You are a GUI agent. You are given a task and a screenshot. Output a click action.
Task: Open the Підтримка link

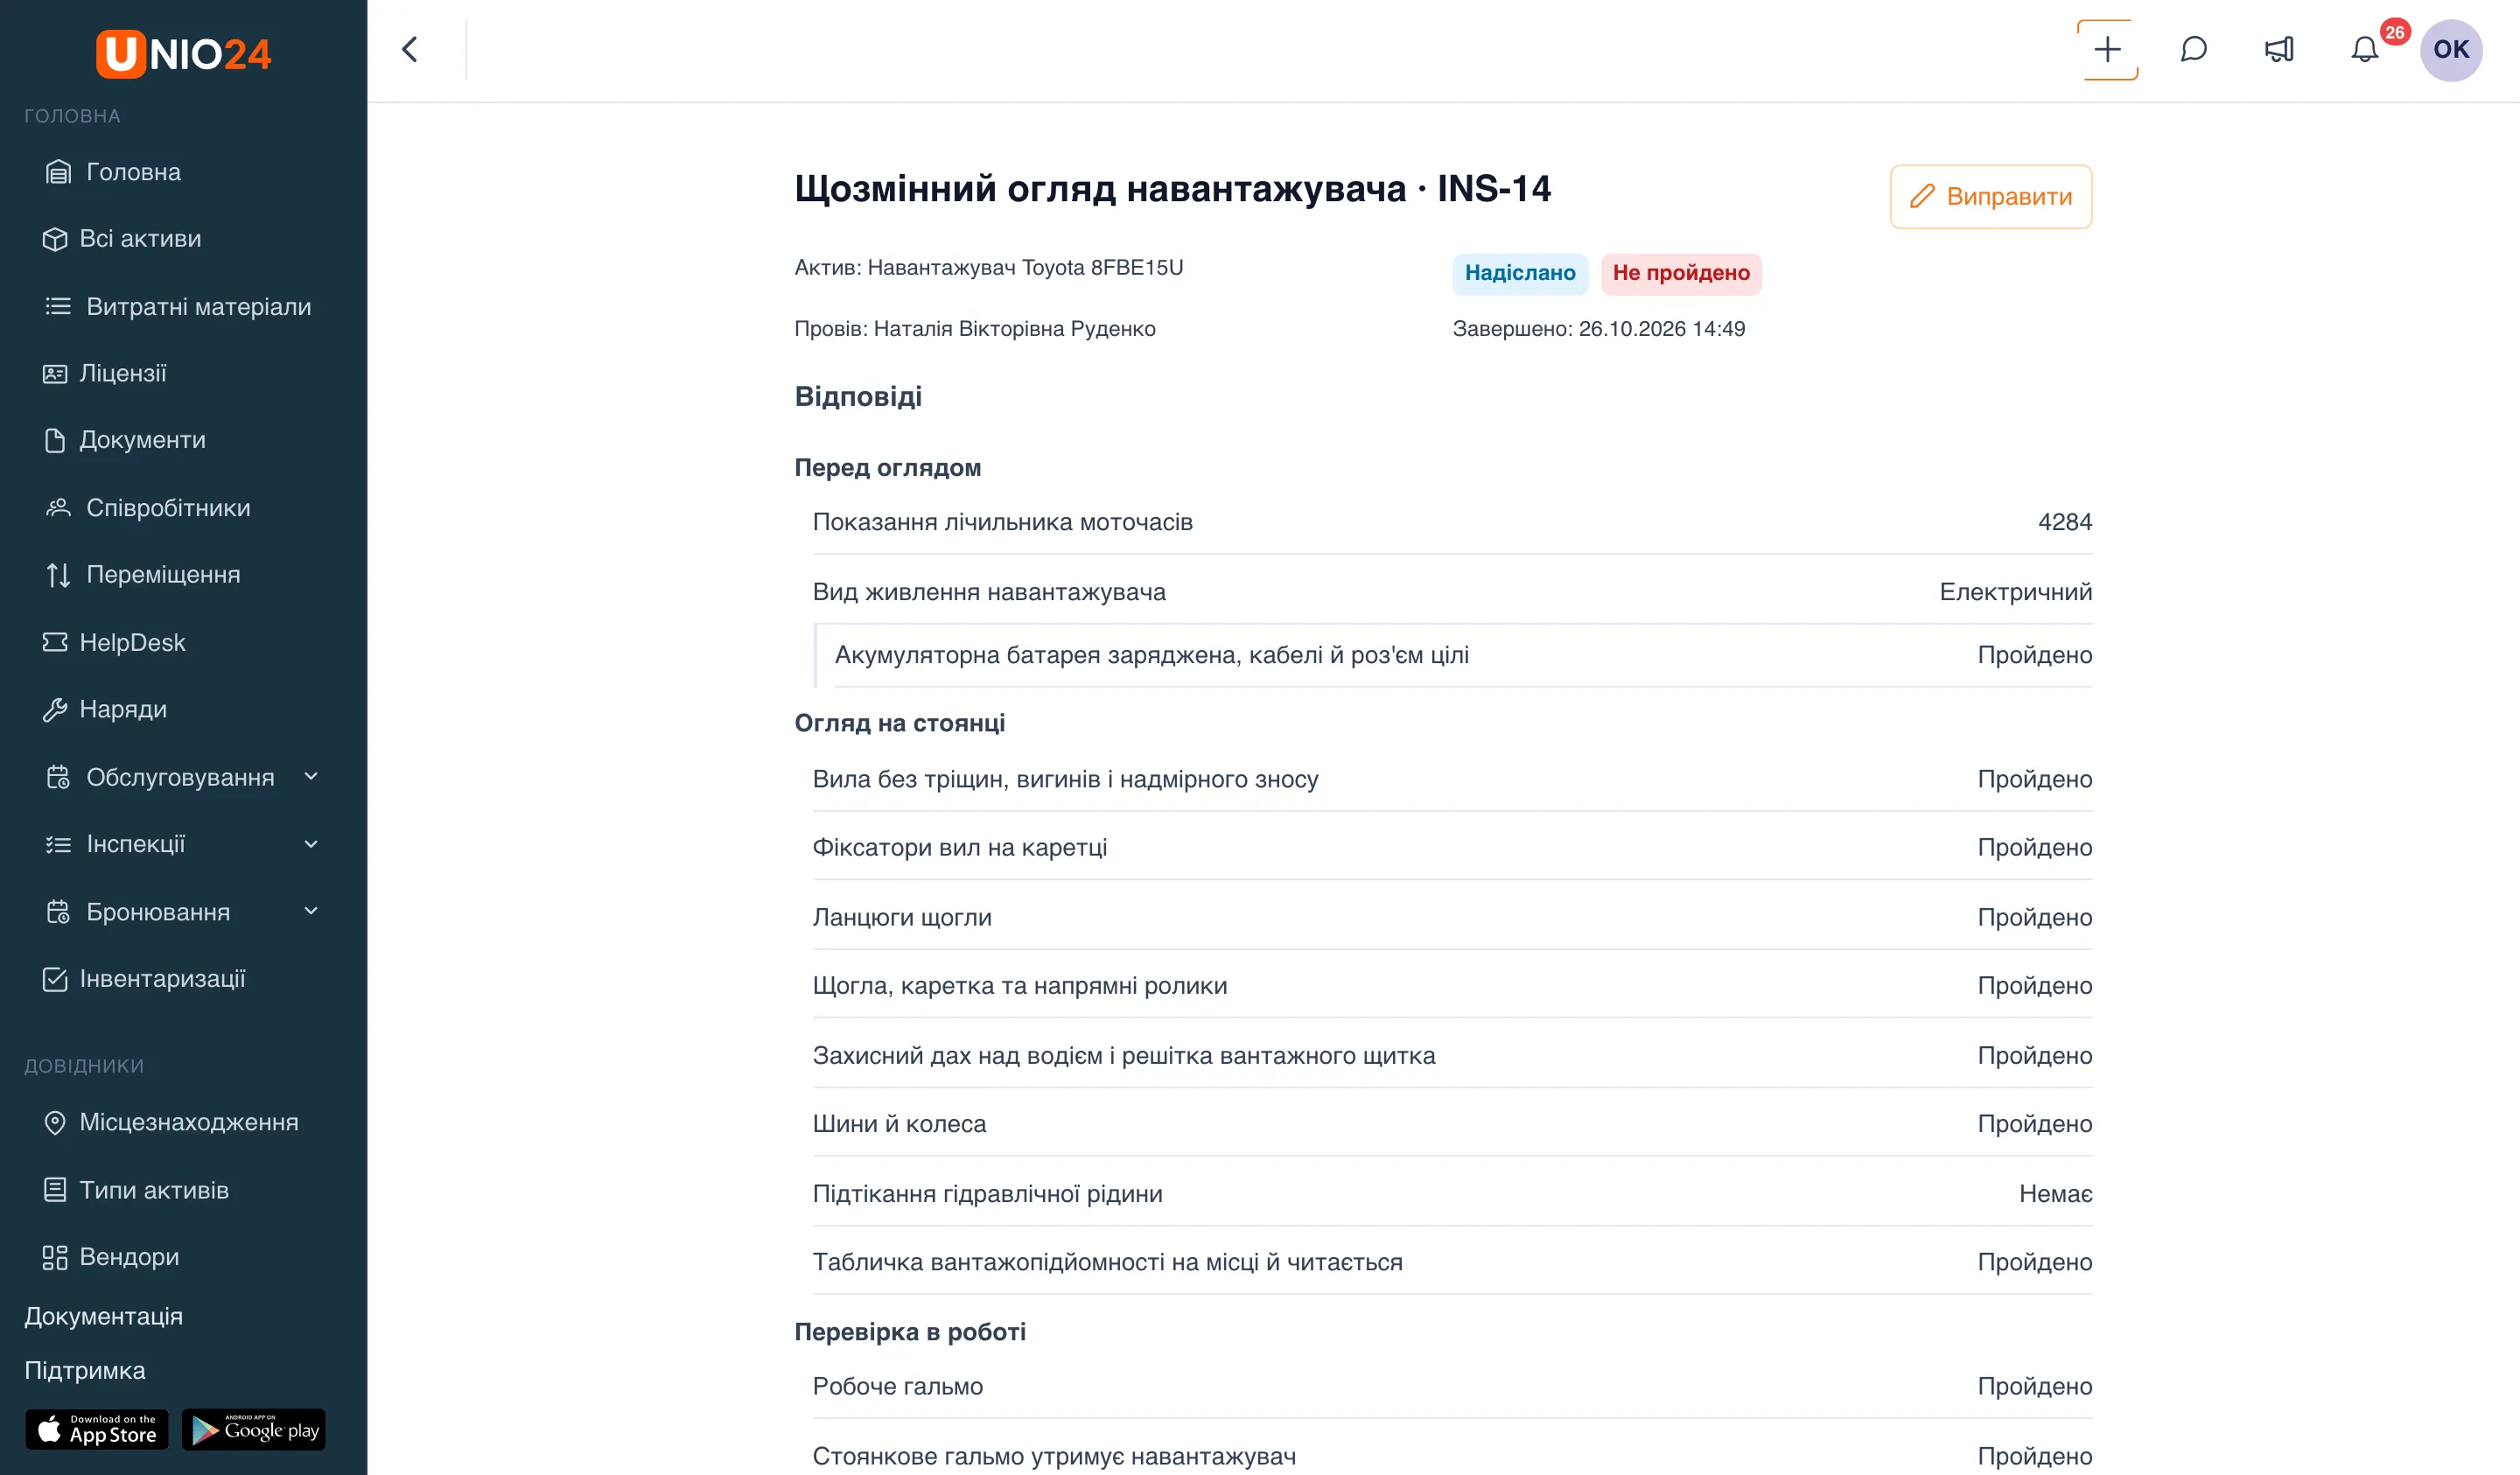coord(85,1370)
